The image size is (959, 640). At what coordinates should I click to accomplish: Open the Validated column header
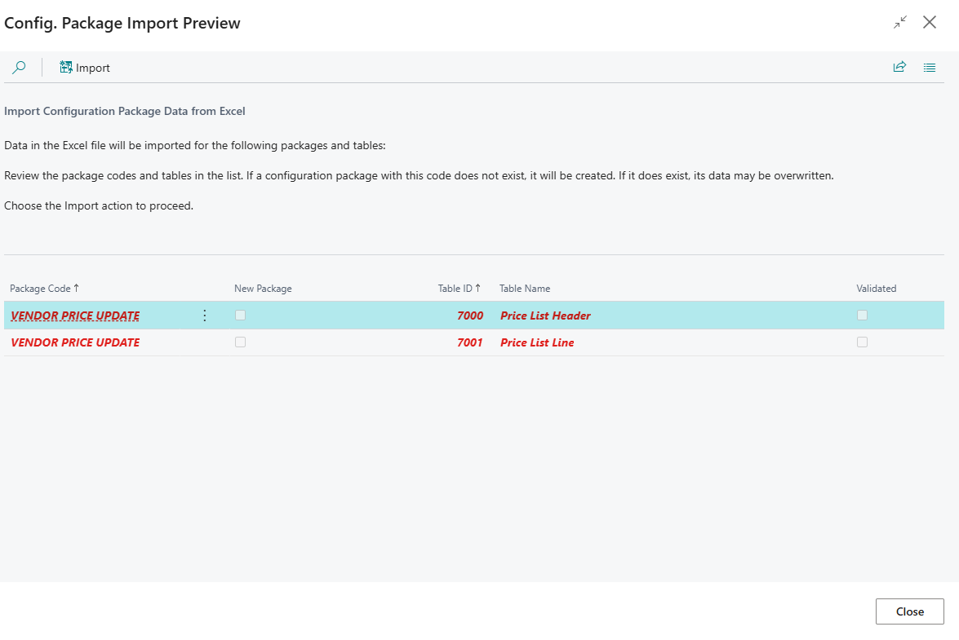[877, 289]
